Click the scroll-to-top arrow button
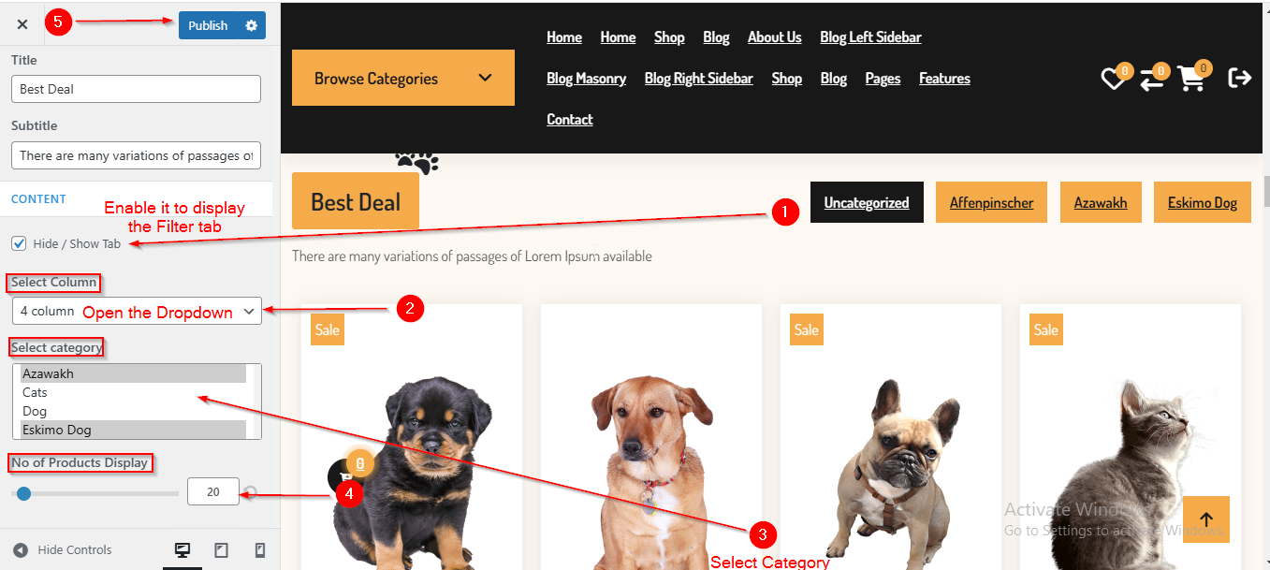 1206,519
